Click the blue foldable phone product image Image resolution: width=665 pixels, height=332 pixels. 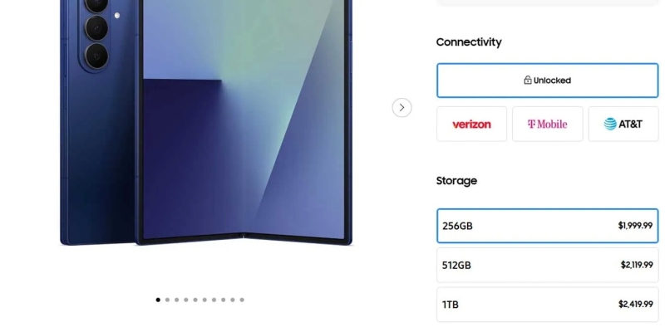[x=206, y=122]
